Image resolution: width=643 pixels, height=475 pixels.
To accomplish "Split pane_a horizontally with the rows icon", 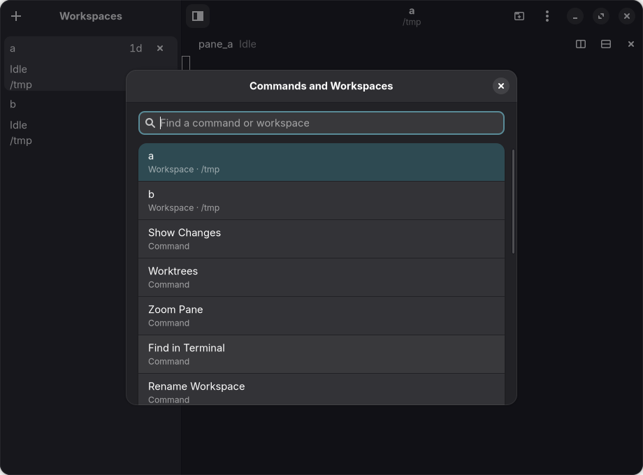I will pyautogui.click(x=606, y=44).
